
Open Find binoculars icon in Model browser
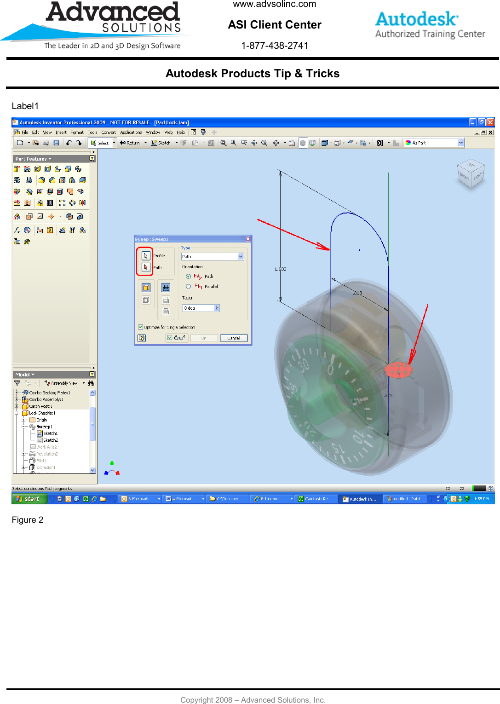click(x=91, y=383)
